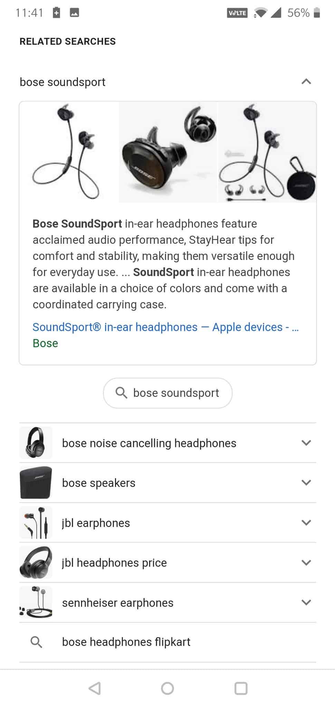Tap the Bose truewireless earbuds image
The height and width of the screenshot is (708, 335).
[168, 152]
